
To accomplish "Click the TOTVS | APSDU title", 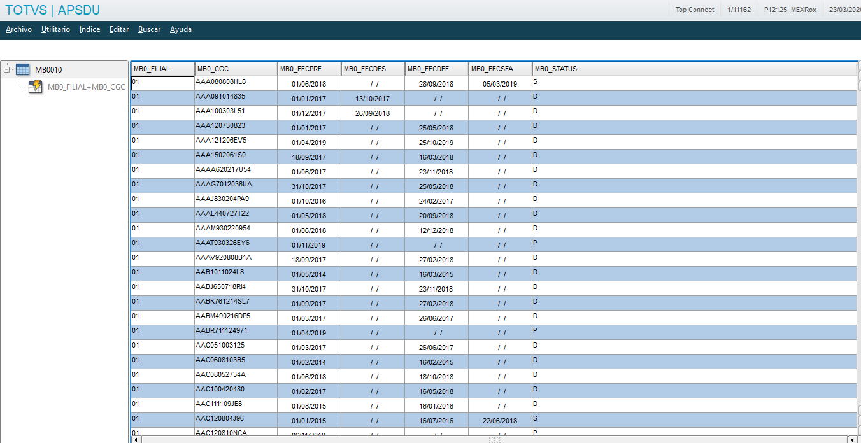I will pyautogui.click(x=52, y=10).
